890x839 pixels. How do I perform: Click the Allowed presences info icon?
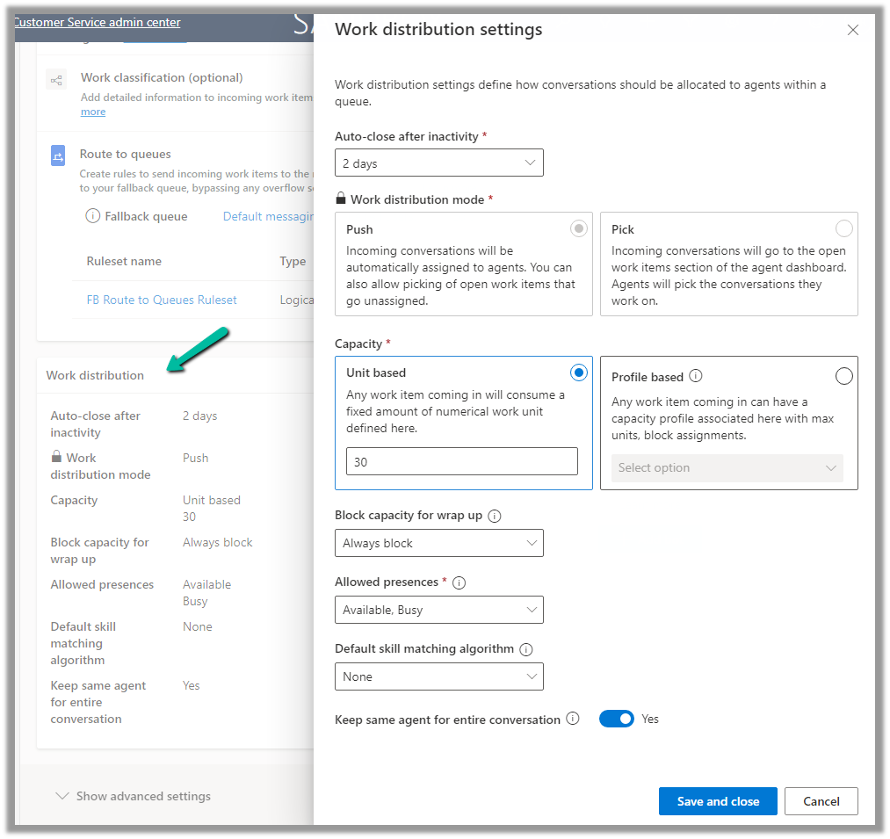(x=459, y=582)
